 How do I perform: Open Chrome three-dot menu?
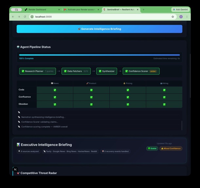pyautogui.click(x=187, y=17)
